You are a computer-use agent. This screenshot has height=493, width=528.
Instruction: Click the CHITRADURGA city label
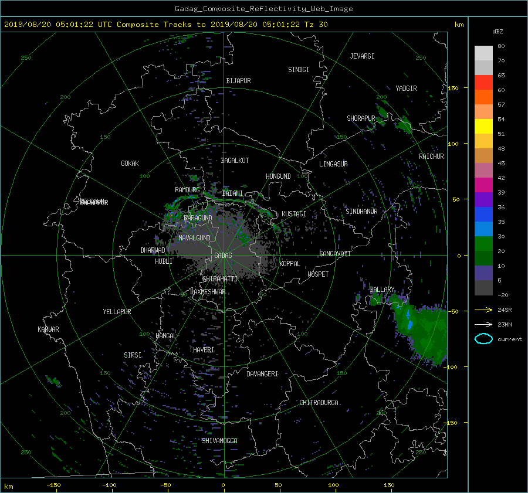tap(319, 403)
